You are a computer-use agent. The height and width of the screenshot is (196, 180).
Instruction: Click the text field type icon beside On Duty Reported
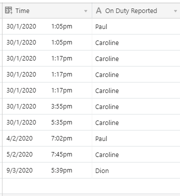click(x=99, y=10)
